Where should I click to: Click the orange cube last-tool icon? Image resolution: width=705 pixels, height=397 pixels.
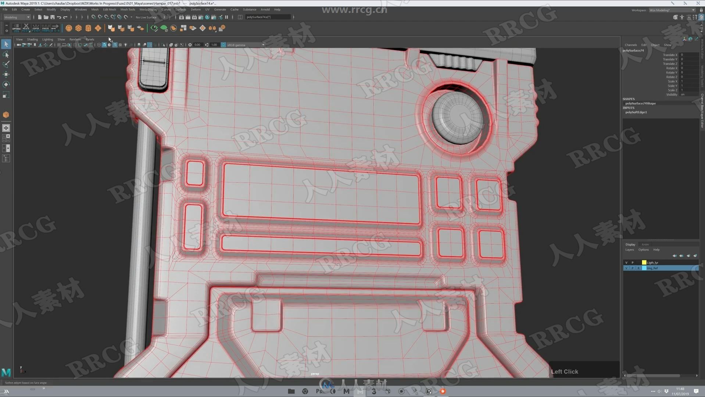pos(6,115)
